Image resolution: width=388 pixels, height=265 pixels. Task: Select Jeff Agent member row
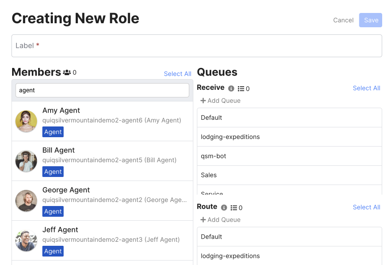click(102, 240)
